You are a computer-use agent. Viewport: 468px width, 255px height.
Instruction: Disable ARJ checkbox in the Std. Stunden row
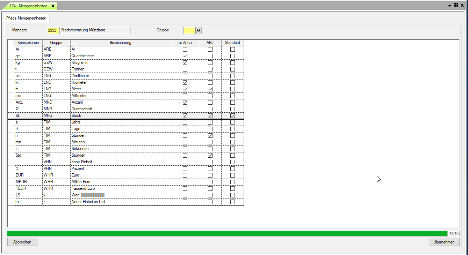click(210, 155)
